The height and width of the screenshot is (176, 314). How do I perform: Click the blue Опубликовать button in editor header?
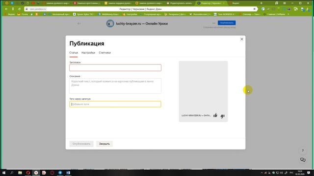point(227,23)
